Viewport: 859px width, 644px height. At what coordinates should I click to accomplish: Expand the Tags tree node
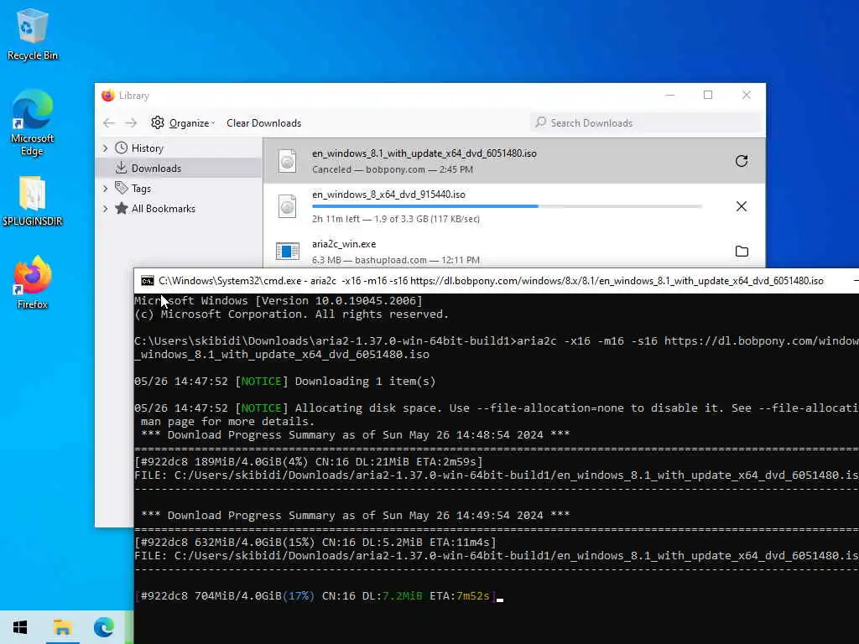(105, 189)
